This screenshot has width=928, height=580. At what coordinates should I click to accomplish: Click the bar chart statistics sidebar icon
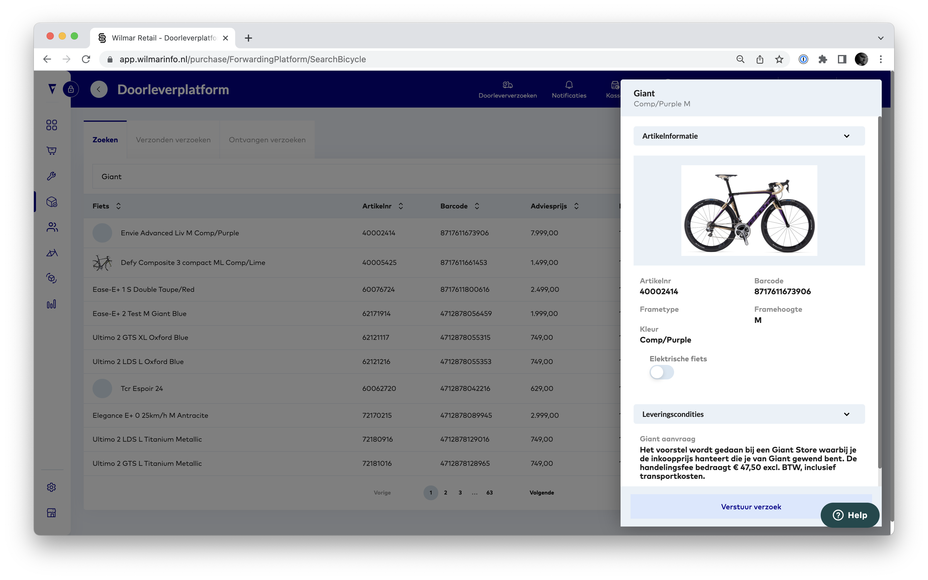51,304
